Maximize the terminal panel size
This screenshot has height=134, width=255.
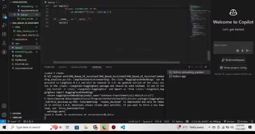tap(201, 67)
